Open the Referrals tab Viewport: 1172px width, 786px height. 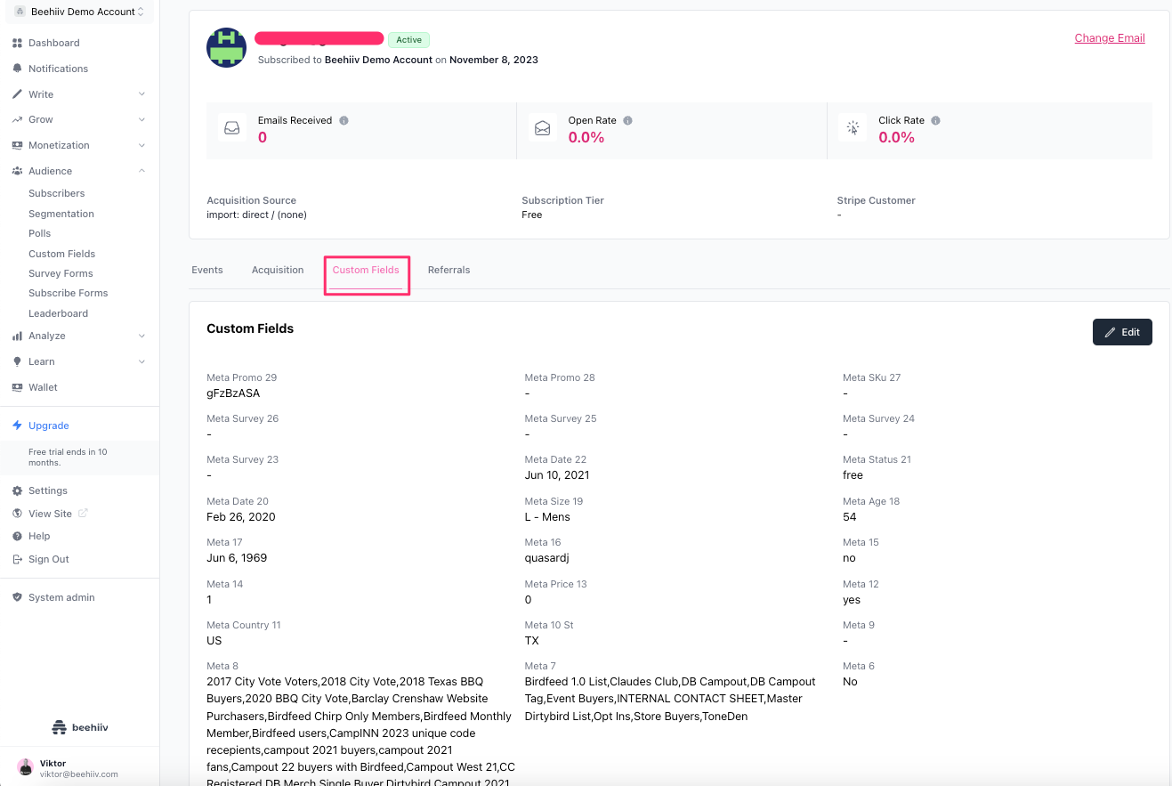pos(449,270)
